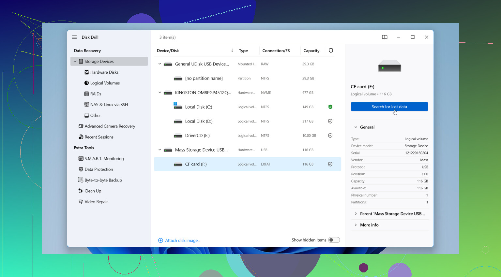Click the 477 GB capacity cell
Image resolution: width=501 pixels, height=277 pixels.
click(x=308, y=93)
